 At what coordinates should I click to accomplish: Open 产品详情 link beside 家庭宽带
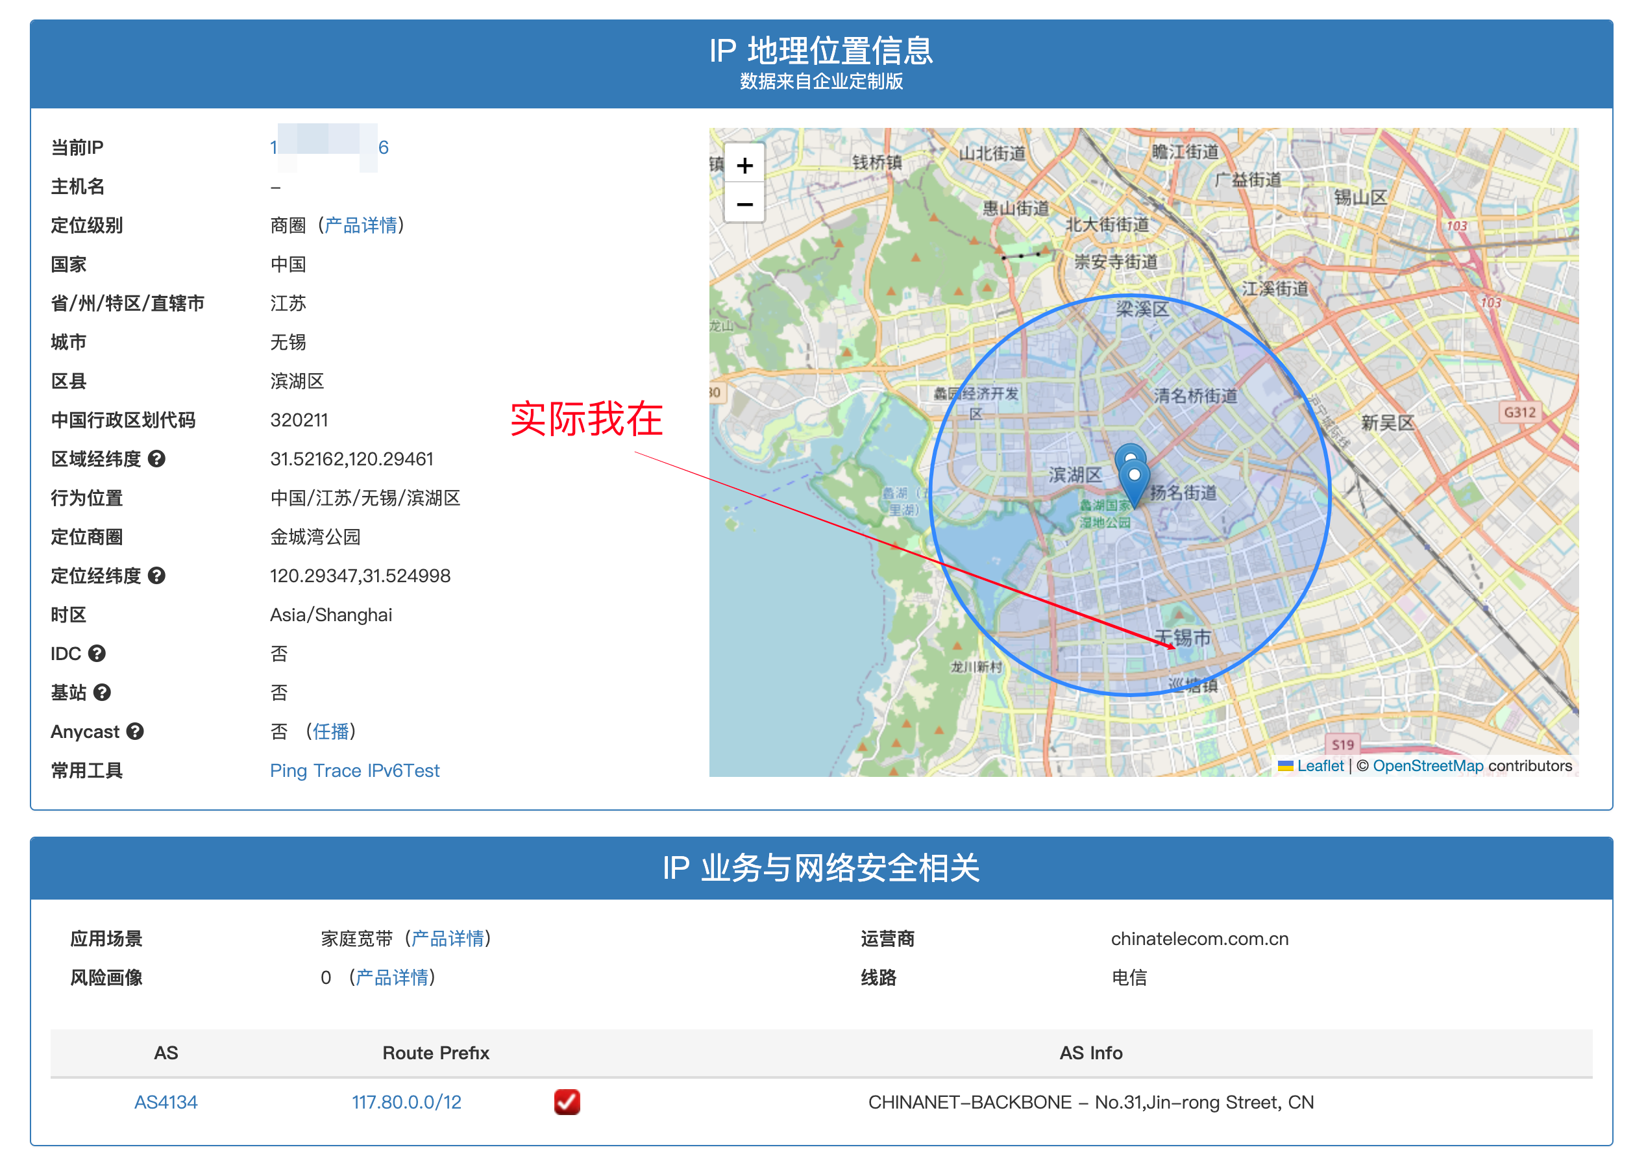[x=447, y=939]
